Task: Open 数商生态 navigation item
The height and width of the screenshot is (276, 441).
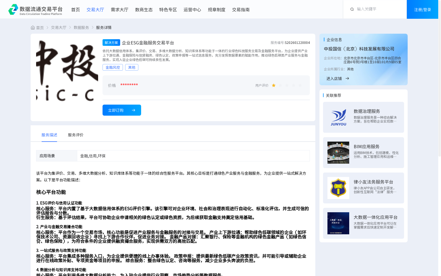Action: click(144, 10)
